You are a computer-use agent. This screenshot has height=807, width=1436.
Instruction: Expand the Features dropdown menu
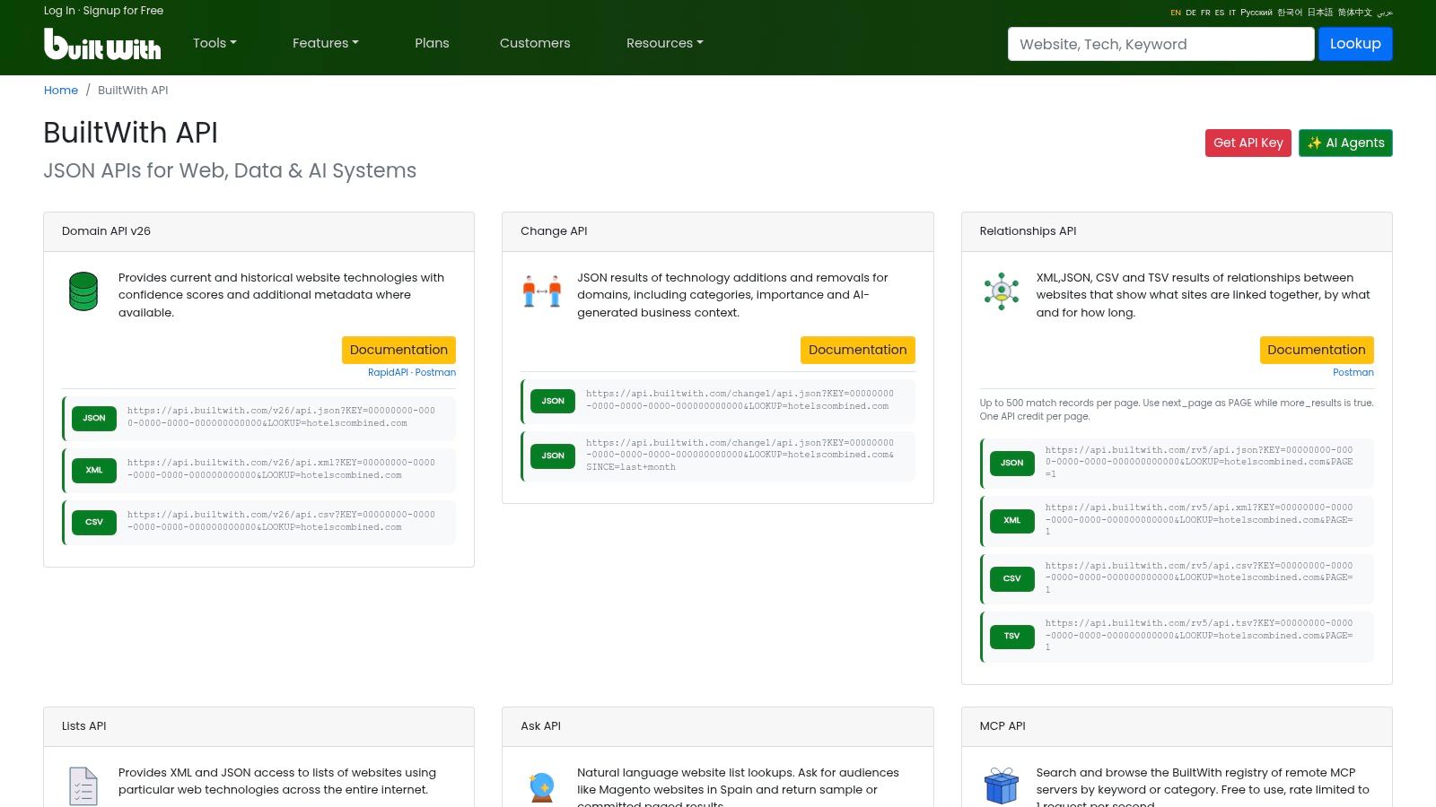tap(325, 43)
